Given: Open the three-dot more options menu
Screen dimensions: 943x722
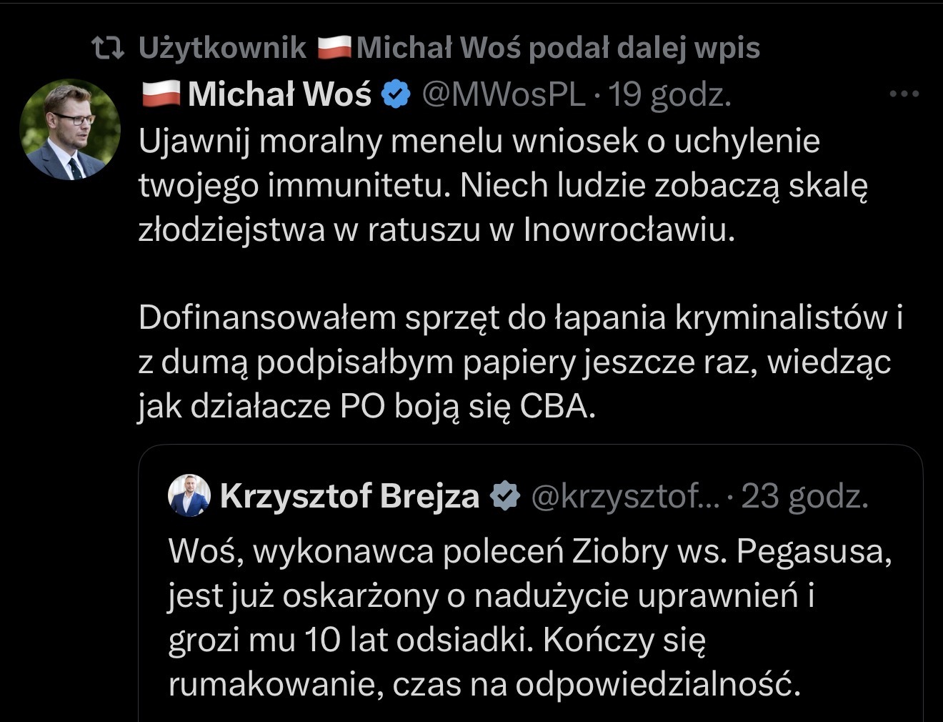Looking at the screenshot, I should (904, 94).
